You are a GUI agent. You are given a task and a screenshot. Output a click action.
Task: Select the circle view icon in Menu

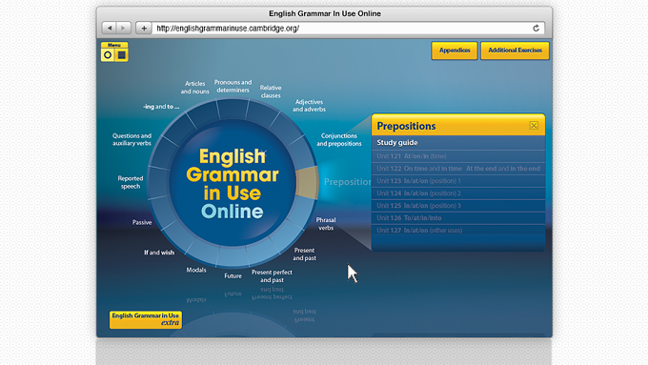click(108, 54)
